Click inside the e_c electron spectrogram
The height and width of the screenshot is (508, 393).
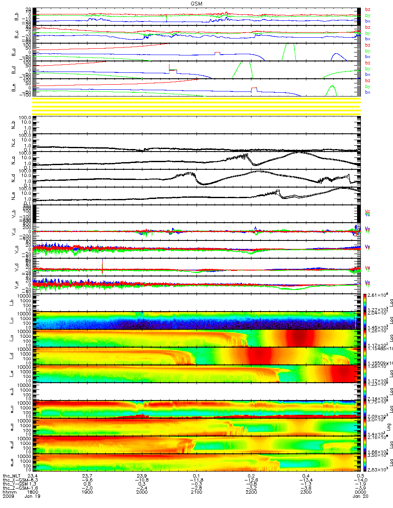196,409
